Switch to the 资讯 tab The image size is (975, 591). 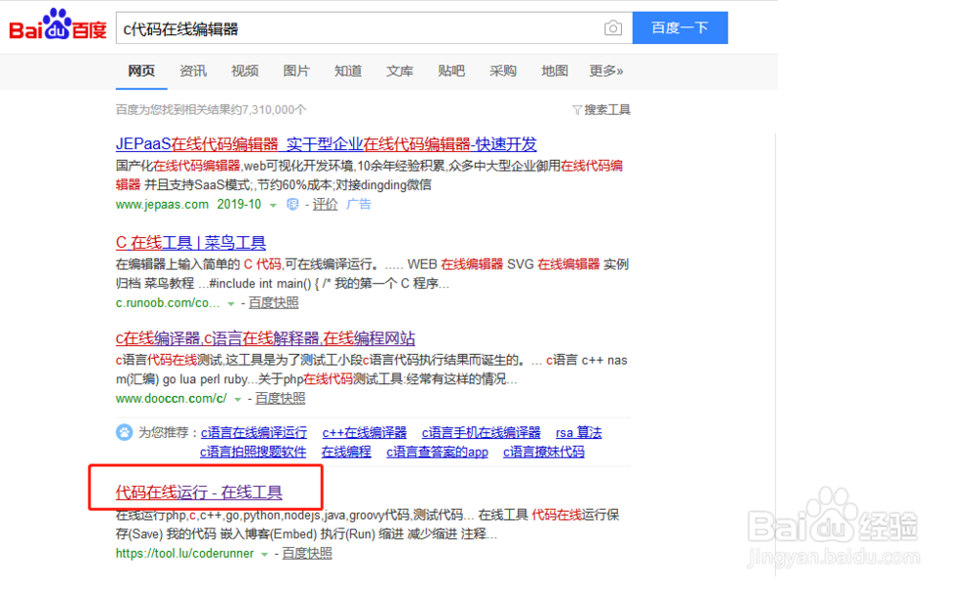(193, 71)
